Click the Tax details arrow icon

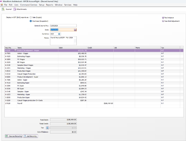point(47,128)
